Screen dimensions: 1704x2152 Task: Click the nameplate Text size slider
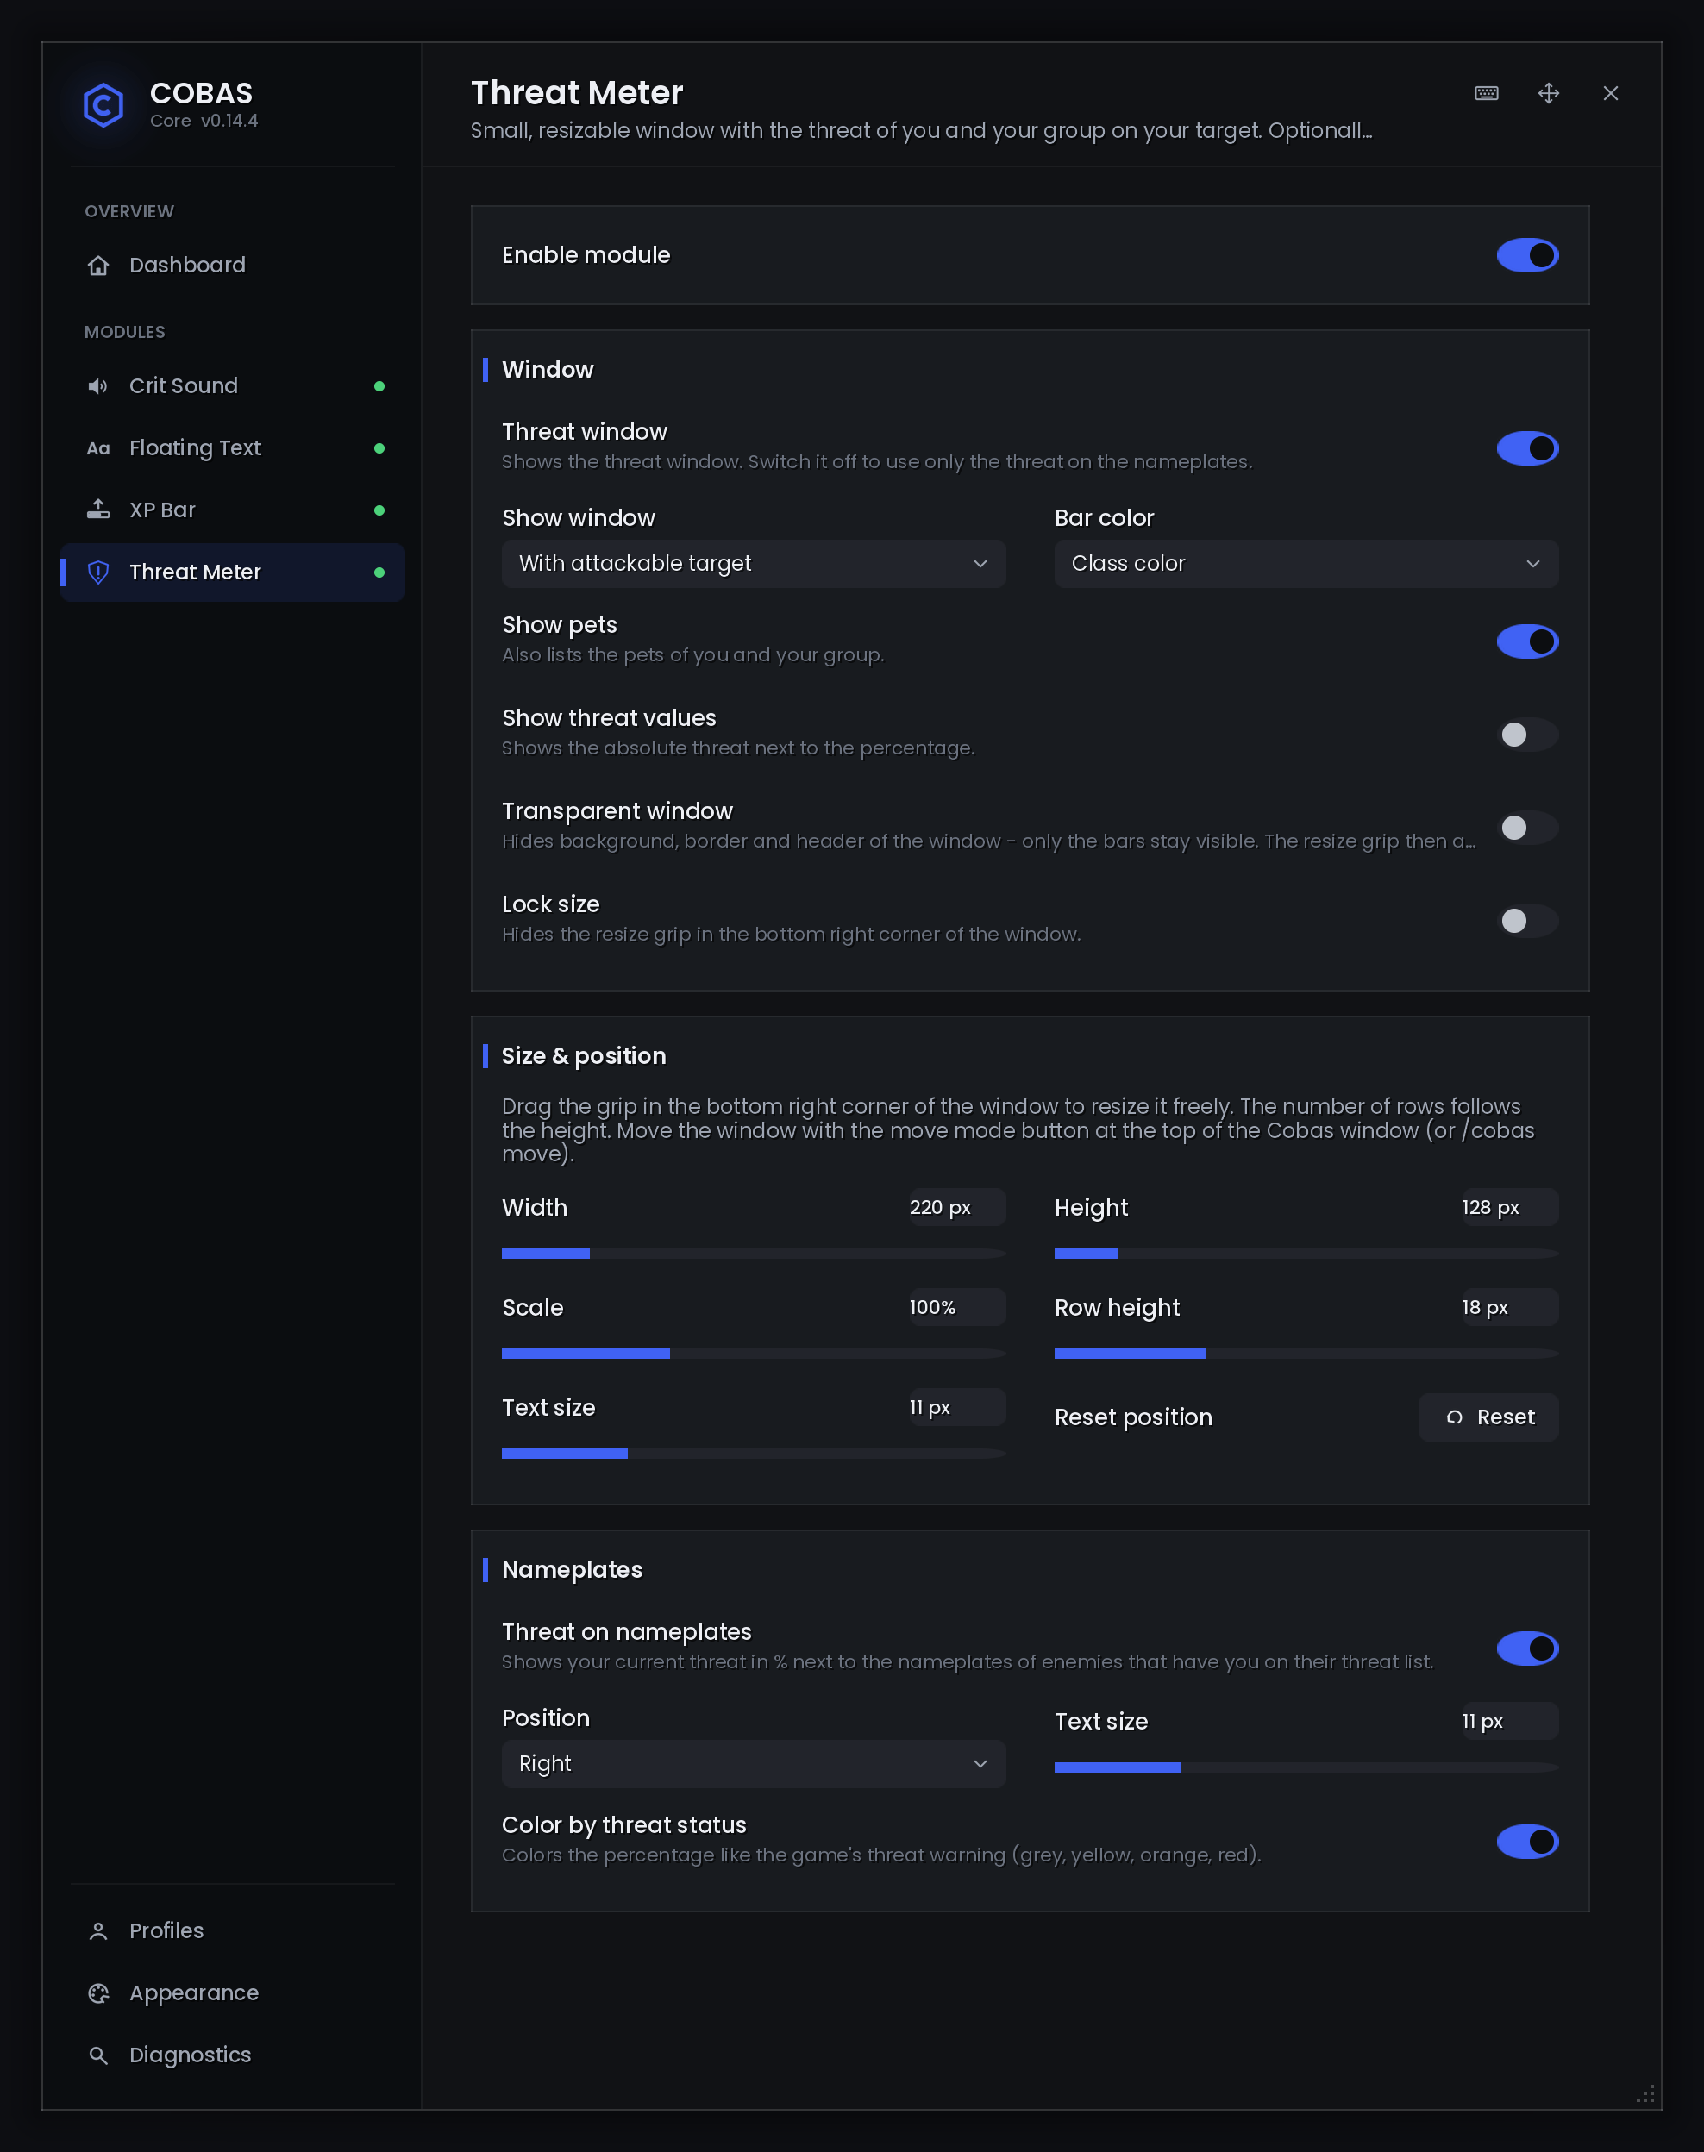pos(1306,1767)
